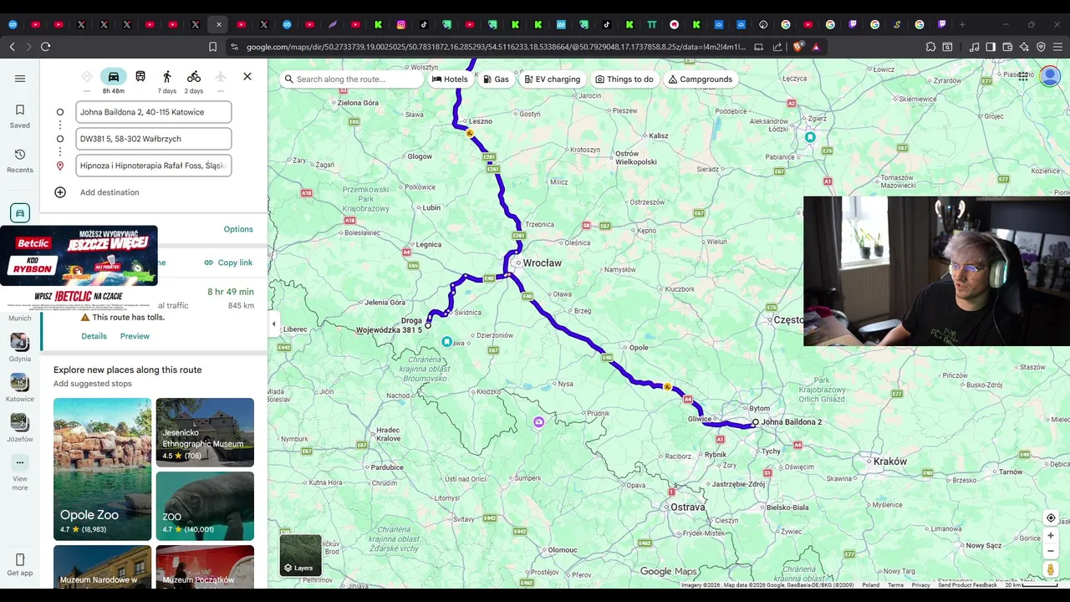The width and height of the screenshot is (1070, 602).
Task: Bookmark this page in the browser
Action: click(212, 47)
